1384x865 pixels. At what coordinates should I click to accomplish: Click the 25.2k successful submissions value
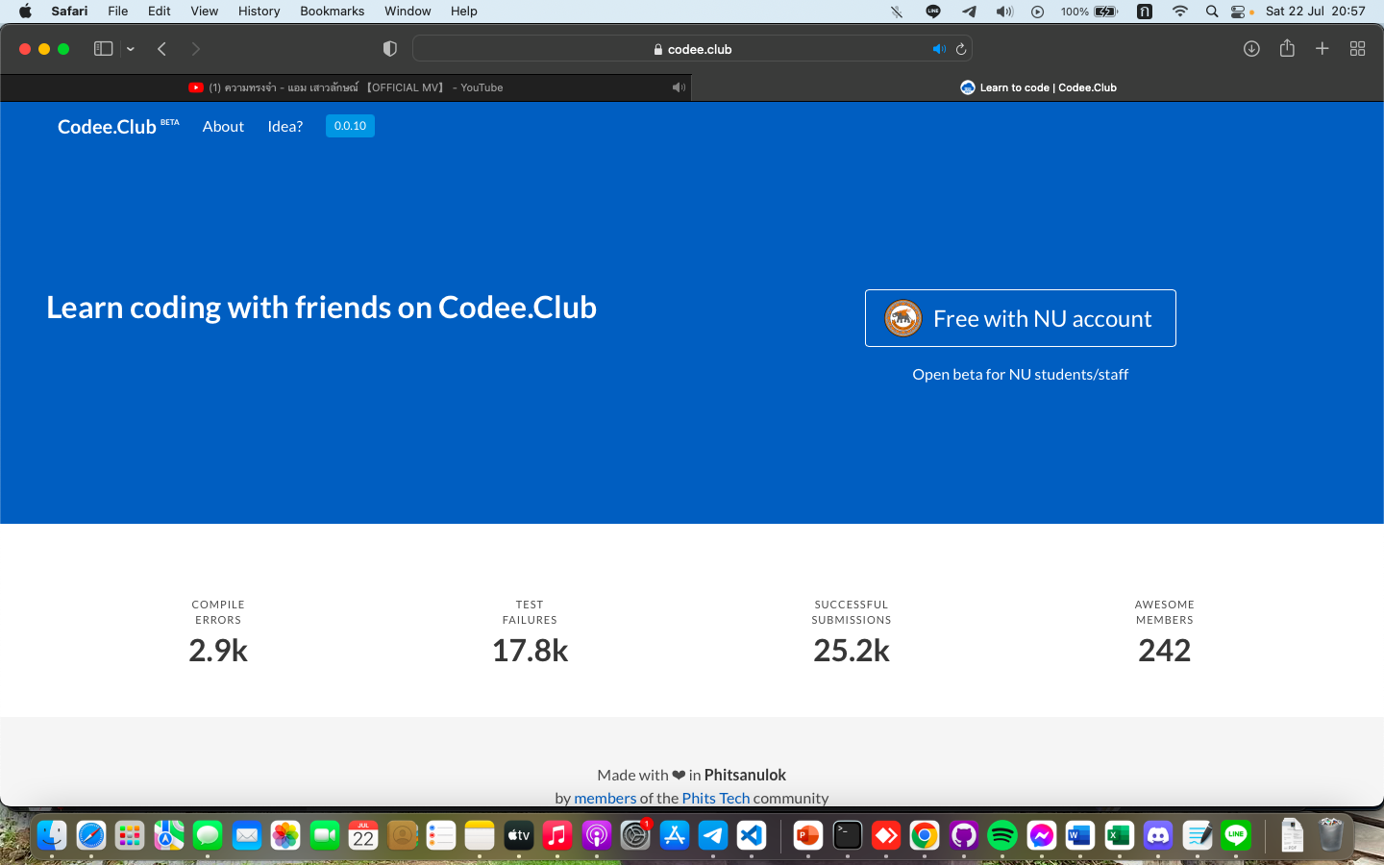852,651
